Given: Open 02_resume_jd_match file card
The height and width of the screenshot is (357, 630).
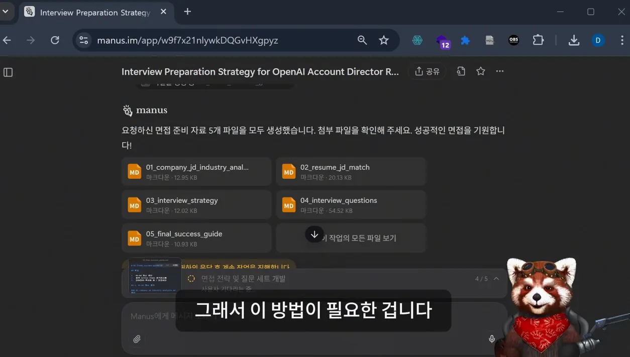Looking at the screenshot, I should click(x=351, y=172).
